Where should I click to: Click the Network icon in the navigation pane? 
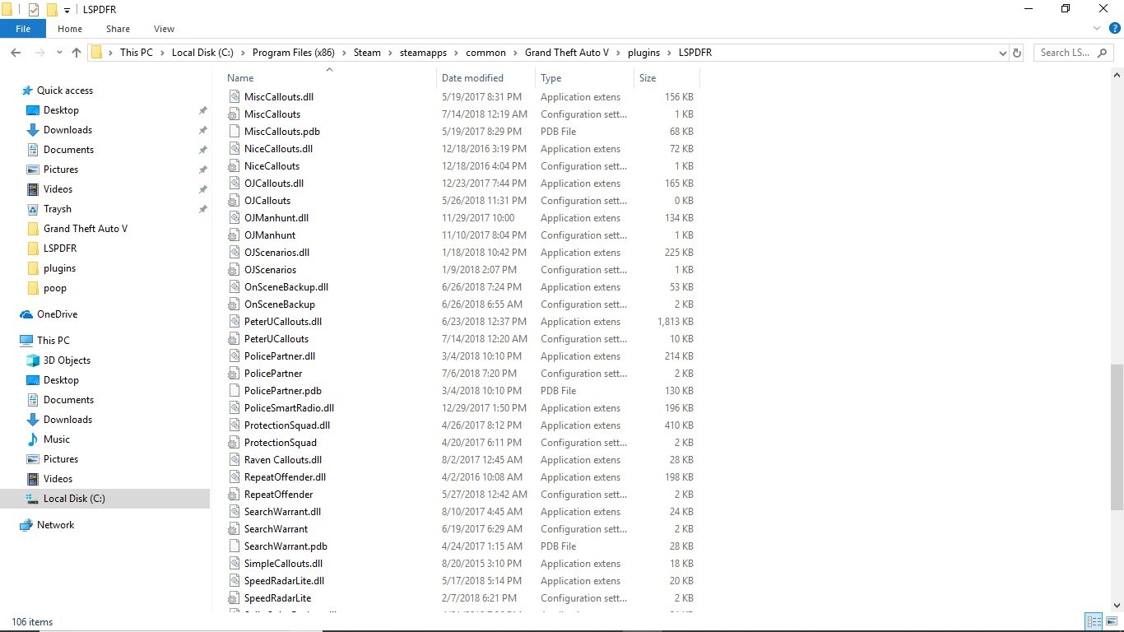tap(26, 525)
